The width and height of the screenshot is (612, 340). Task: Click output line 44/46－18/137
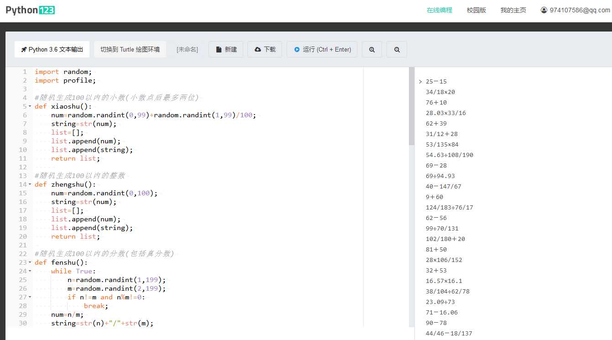point(449,334)
